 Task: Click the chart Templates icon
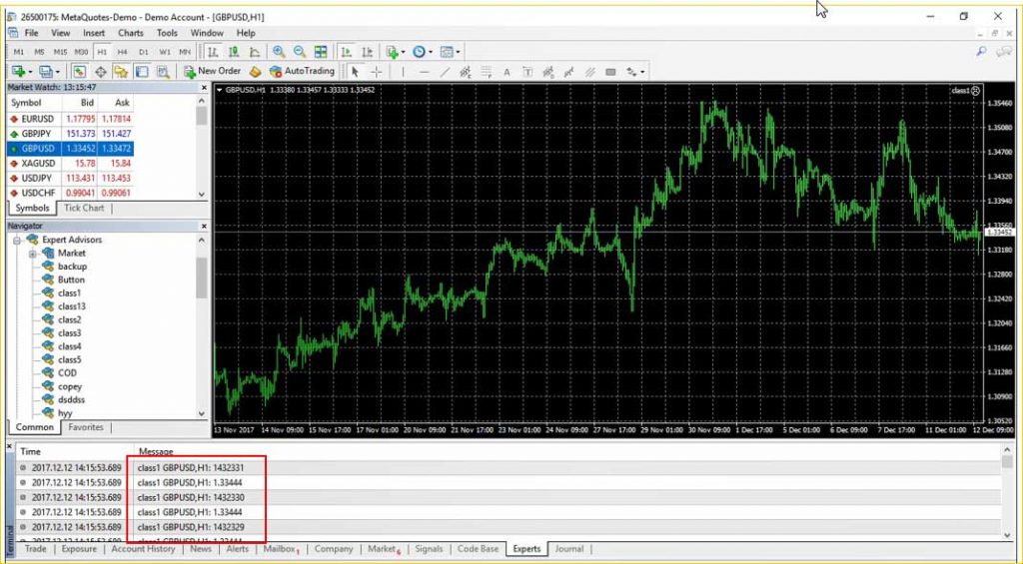point(447,52)
